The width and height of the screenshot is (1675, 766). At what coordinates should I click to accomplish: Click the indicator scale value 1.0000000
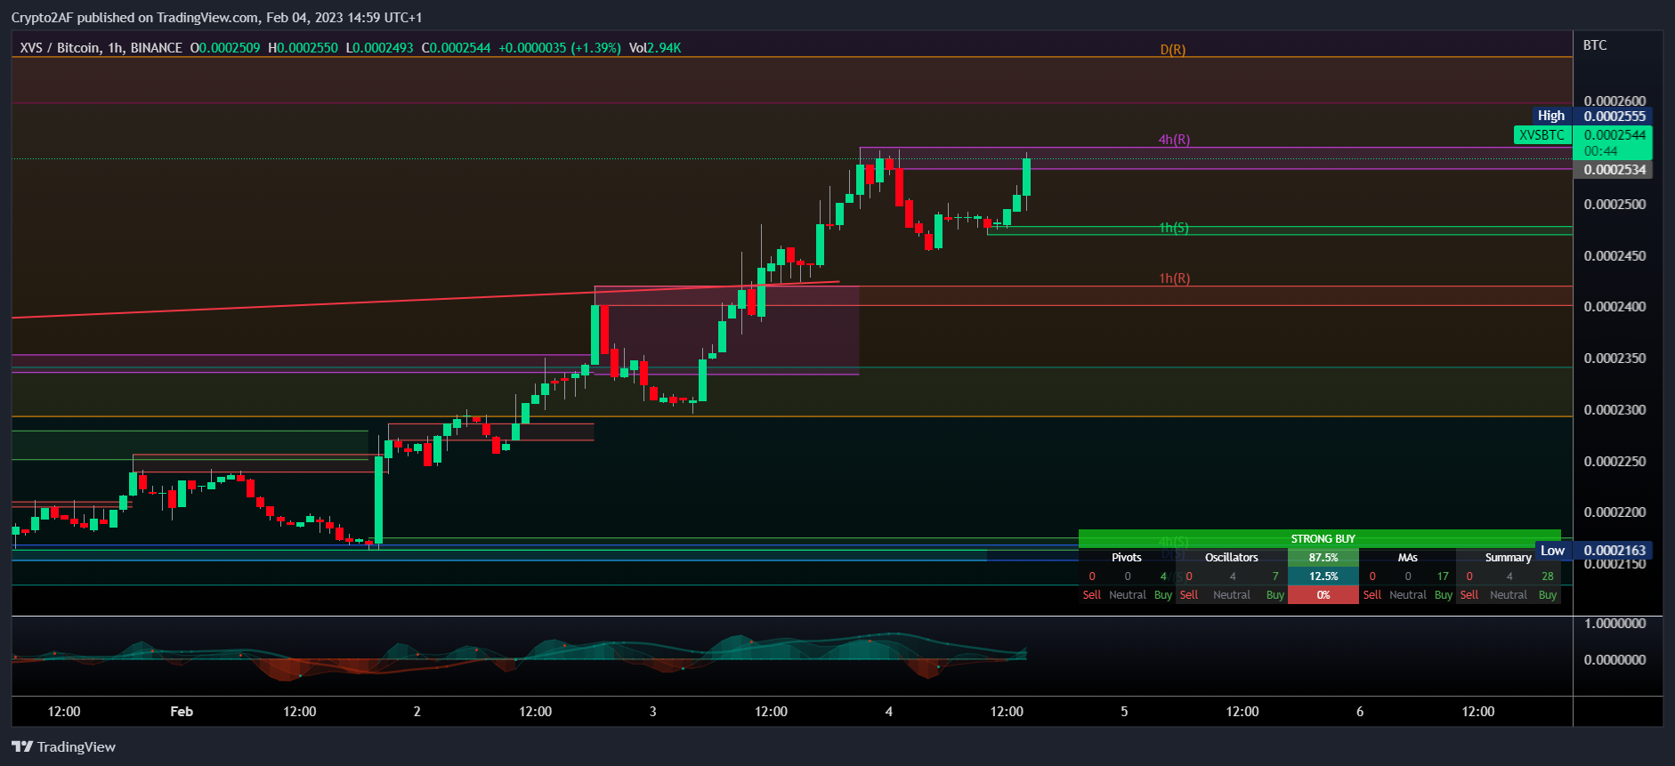1614,624
